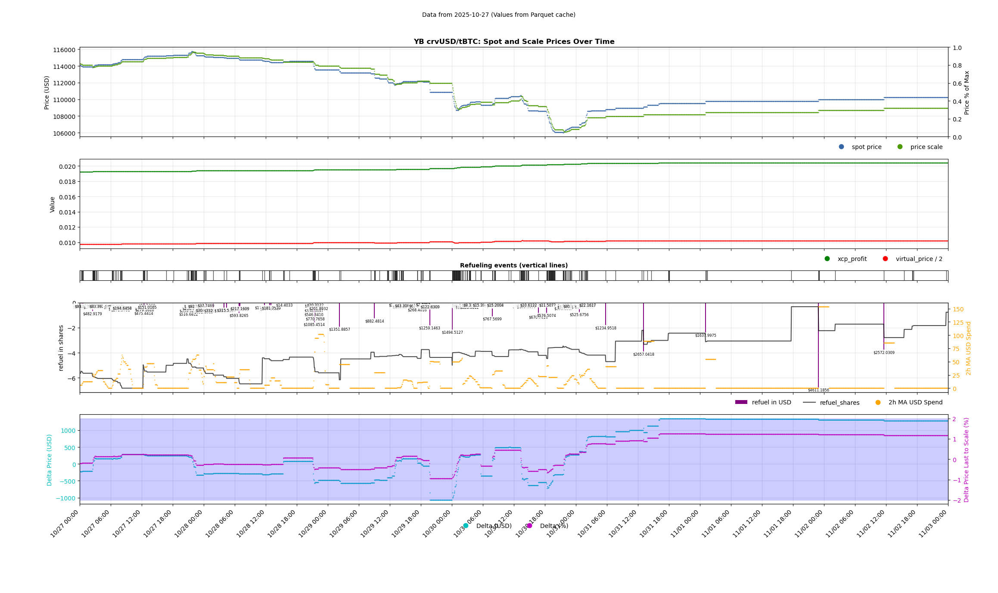
Task: Click the Refueling events subplot title
Action: [x=514, y=265]
